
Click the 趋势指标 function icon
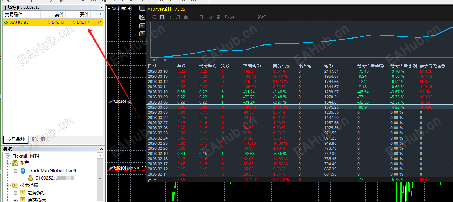coord(23,192)
